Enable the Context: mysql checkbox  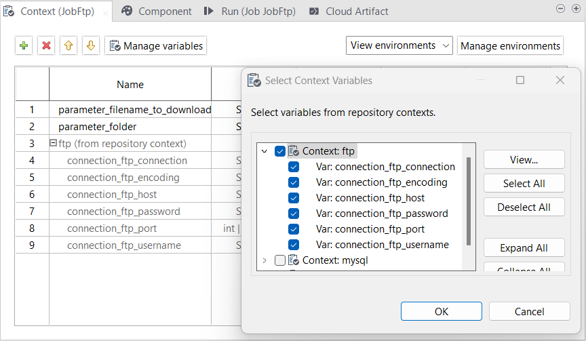coord(280,260)
